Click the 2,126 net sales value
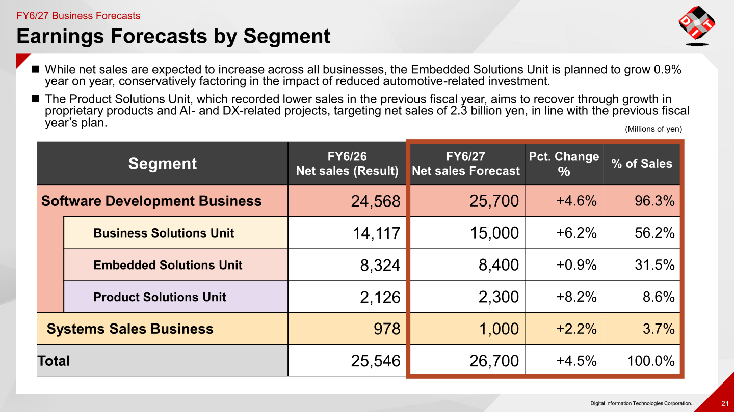This screenshot has width=734, height=412. (380, 298)
